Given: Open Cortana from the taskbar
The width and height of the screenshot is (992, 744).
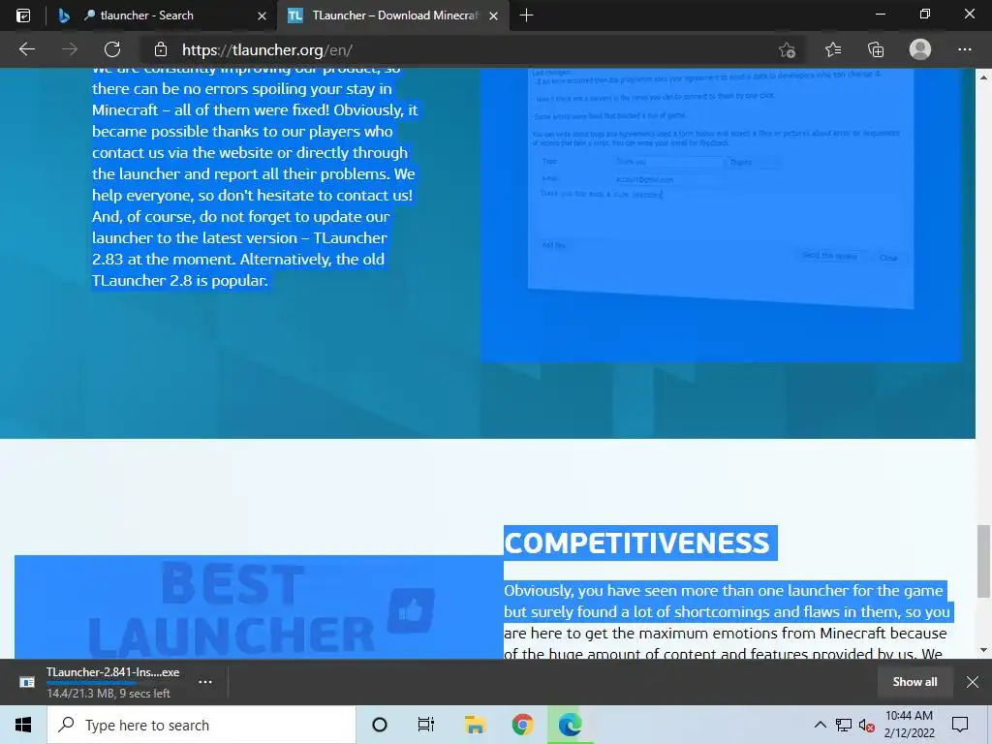Looking at the screenshot, I should pos(380,725).
